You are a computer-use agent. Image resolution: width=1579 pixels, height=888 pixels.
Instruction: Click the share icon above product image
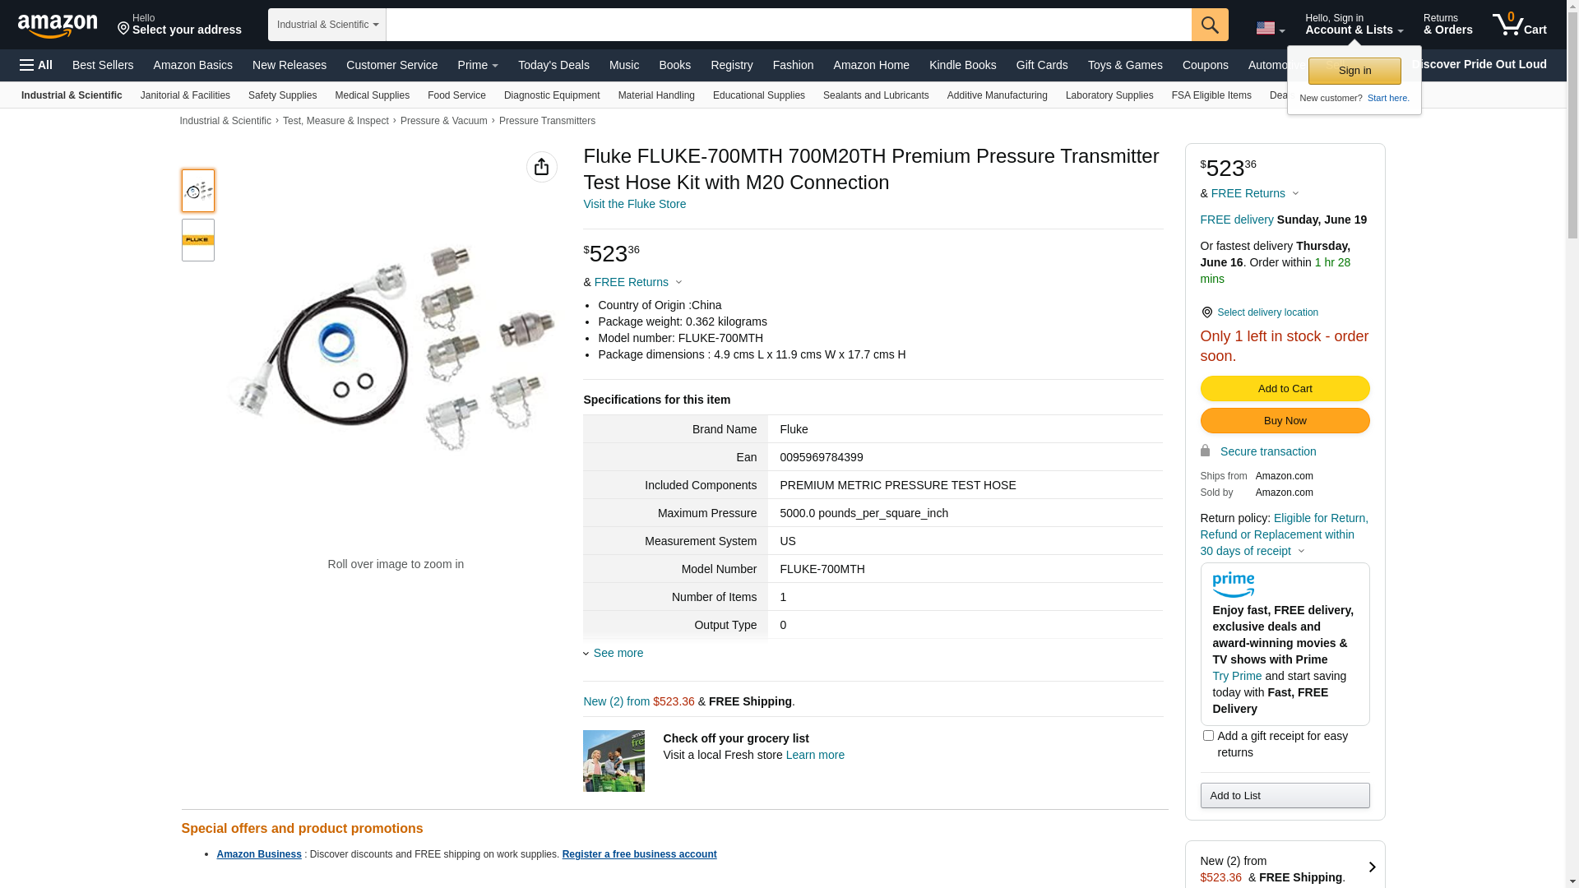point(541,167)
